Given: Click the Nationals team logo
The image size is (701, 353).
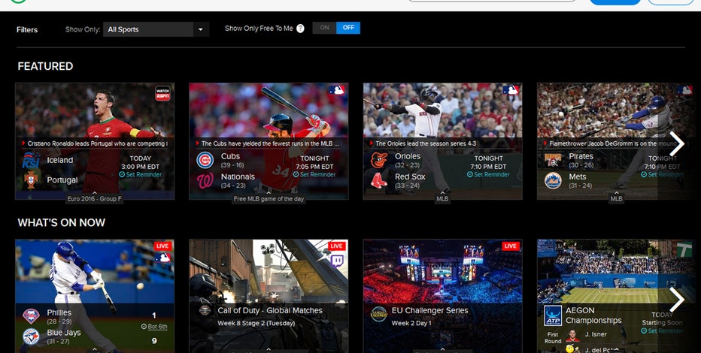Looking at the screenshot, I should [x=205, y=181].
